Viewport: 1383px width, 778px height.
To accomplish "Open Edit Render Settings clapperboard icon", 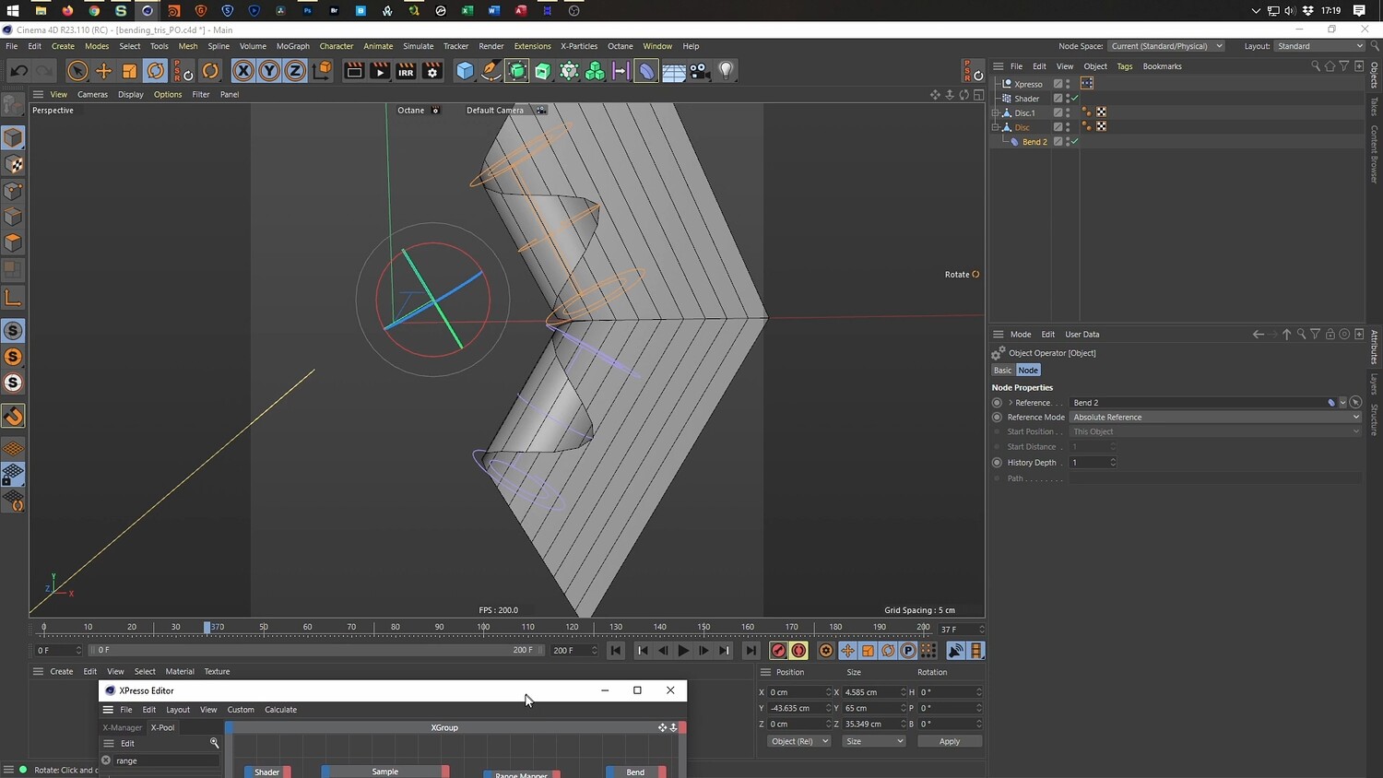I will 431,71.
